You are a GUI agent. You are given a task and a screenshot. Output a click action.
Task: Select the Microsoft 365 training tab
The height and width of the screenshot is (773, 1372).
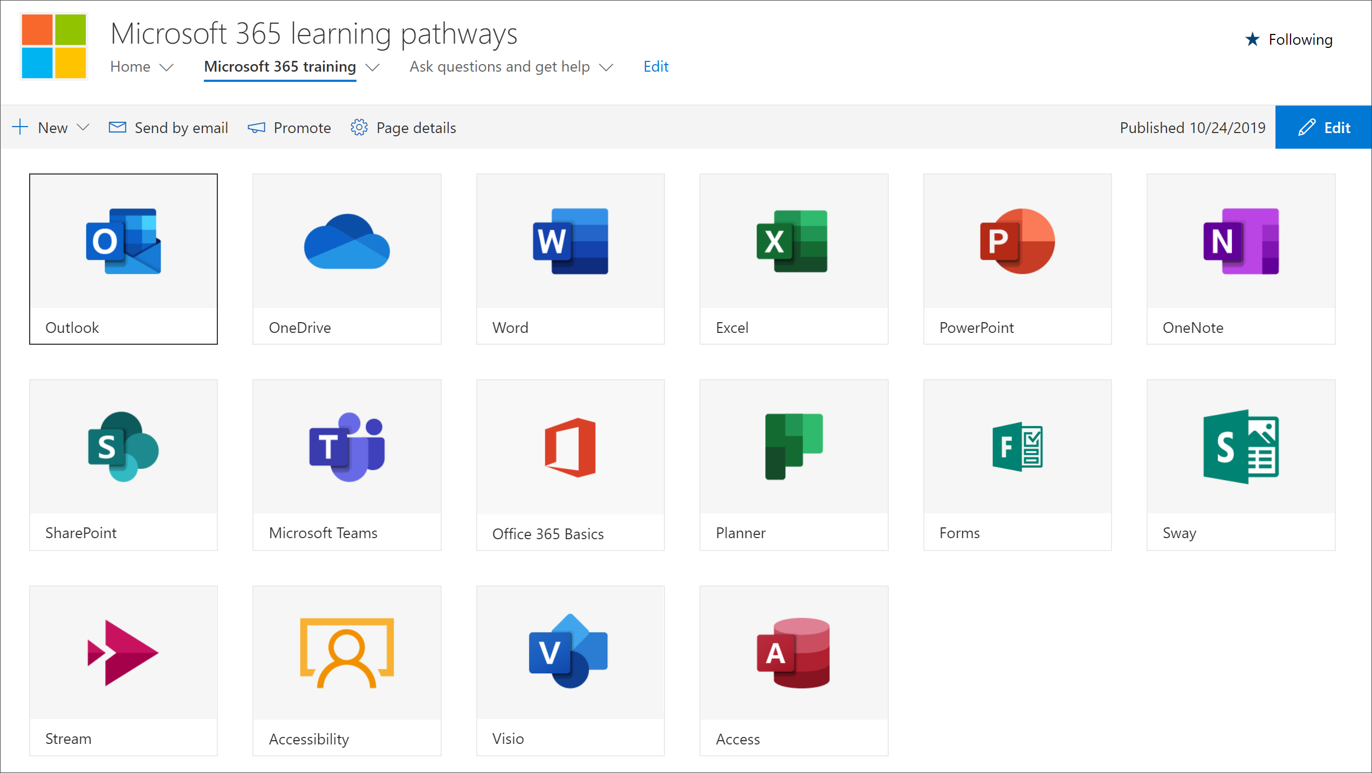coord(280,67)
